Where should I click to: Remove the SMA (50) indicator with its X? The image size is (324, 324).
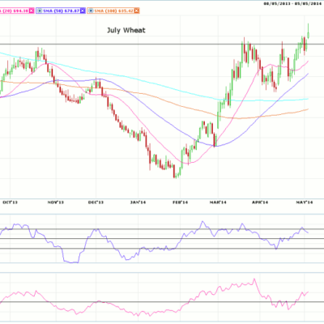83,11
